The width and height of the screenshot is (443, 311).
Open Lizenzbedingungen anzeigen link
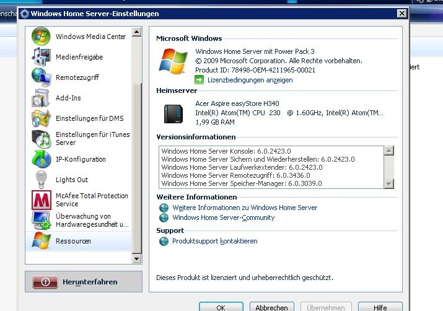pos(250,80)
